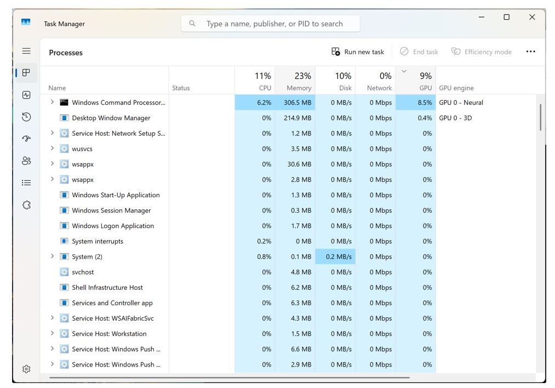The width and height of the screenshot is (555, 388).
Task: Select the svchost process name
Action: 83,272
